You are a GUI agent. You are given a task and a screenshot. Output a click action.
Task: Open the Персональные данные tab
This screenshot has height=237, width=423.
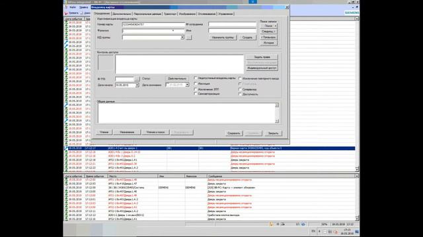[147, 14]
